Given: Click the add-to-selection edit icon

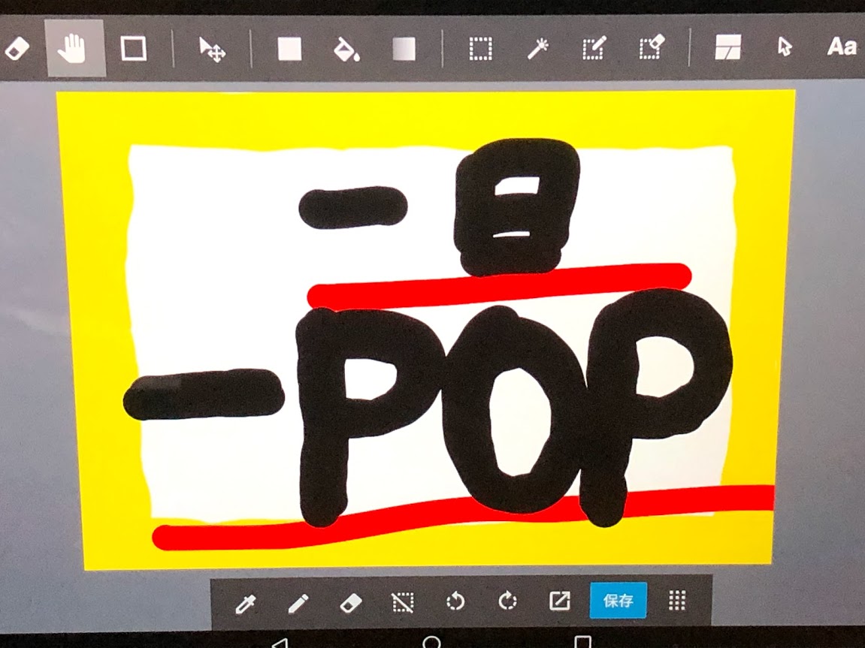Looking at the screenshot, I should click(594, 49).
